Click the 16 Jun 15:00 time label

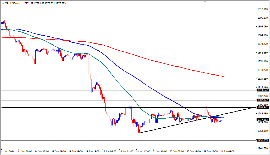coord(93,152)
